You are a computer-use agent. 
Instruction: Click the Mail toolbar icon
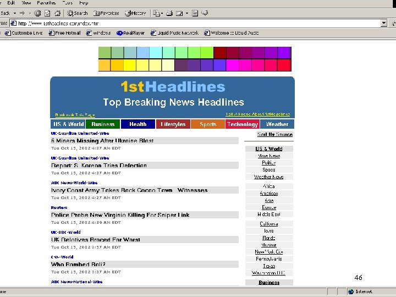coord(157,13)
